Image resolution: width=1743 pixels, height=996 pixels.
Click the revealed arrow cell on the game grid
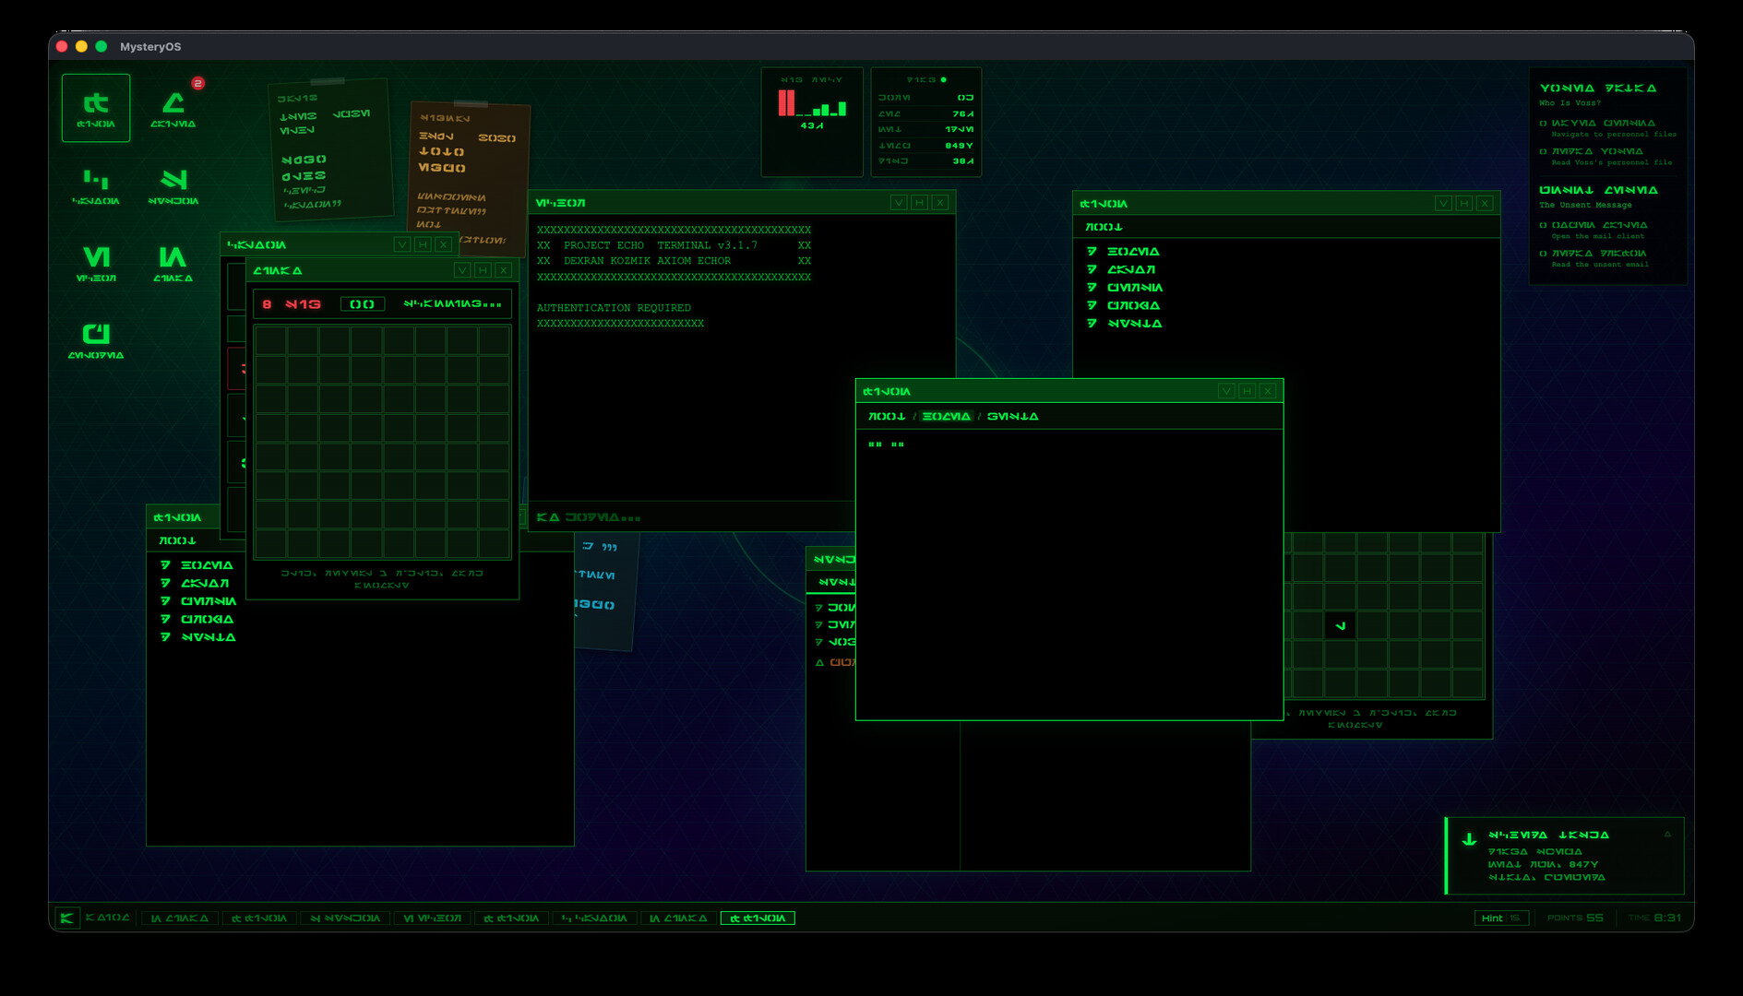[x=1342, y=624]
